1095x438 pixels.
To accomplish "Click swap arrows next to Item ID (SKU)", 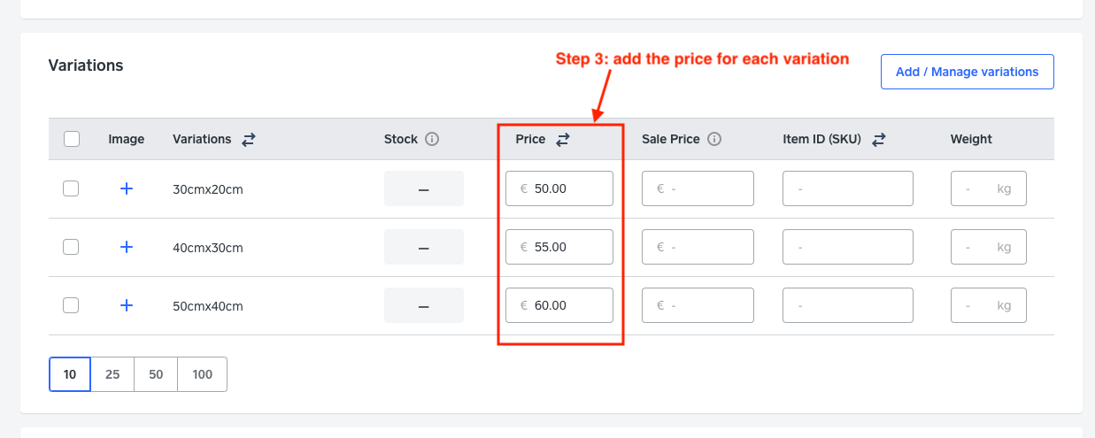I will [879, 139].
